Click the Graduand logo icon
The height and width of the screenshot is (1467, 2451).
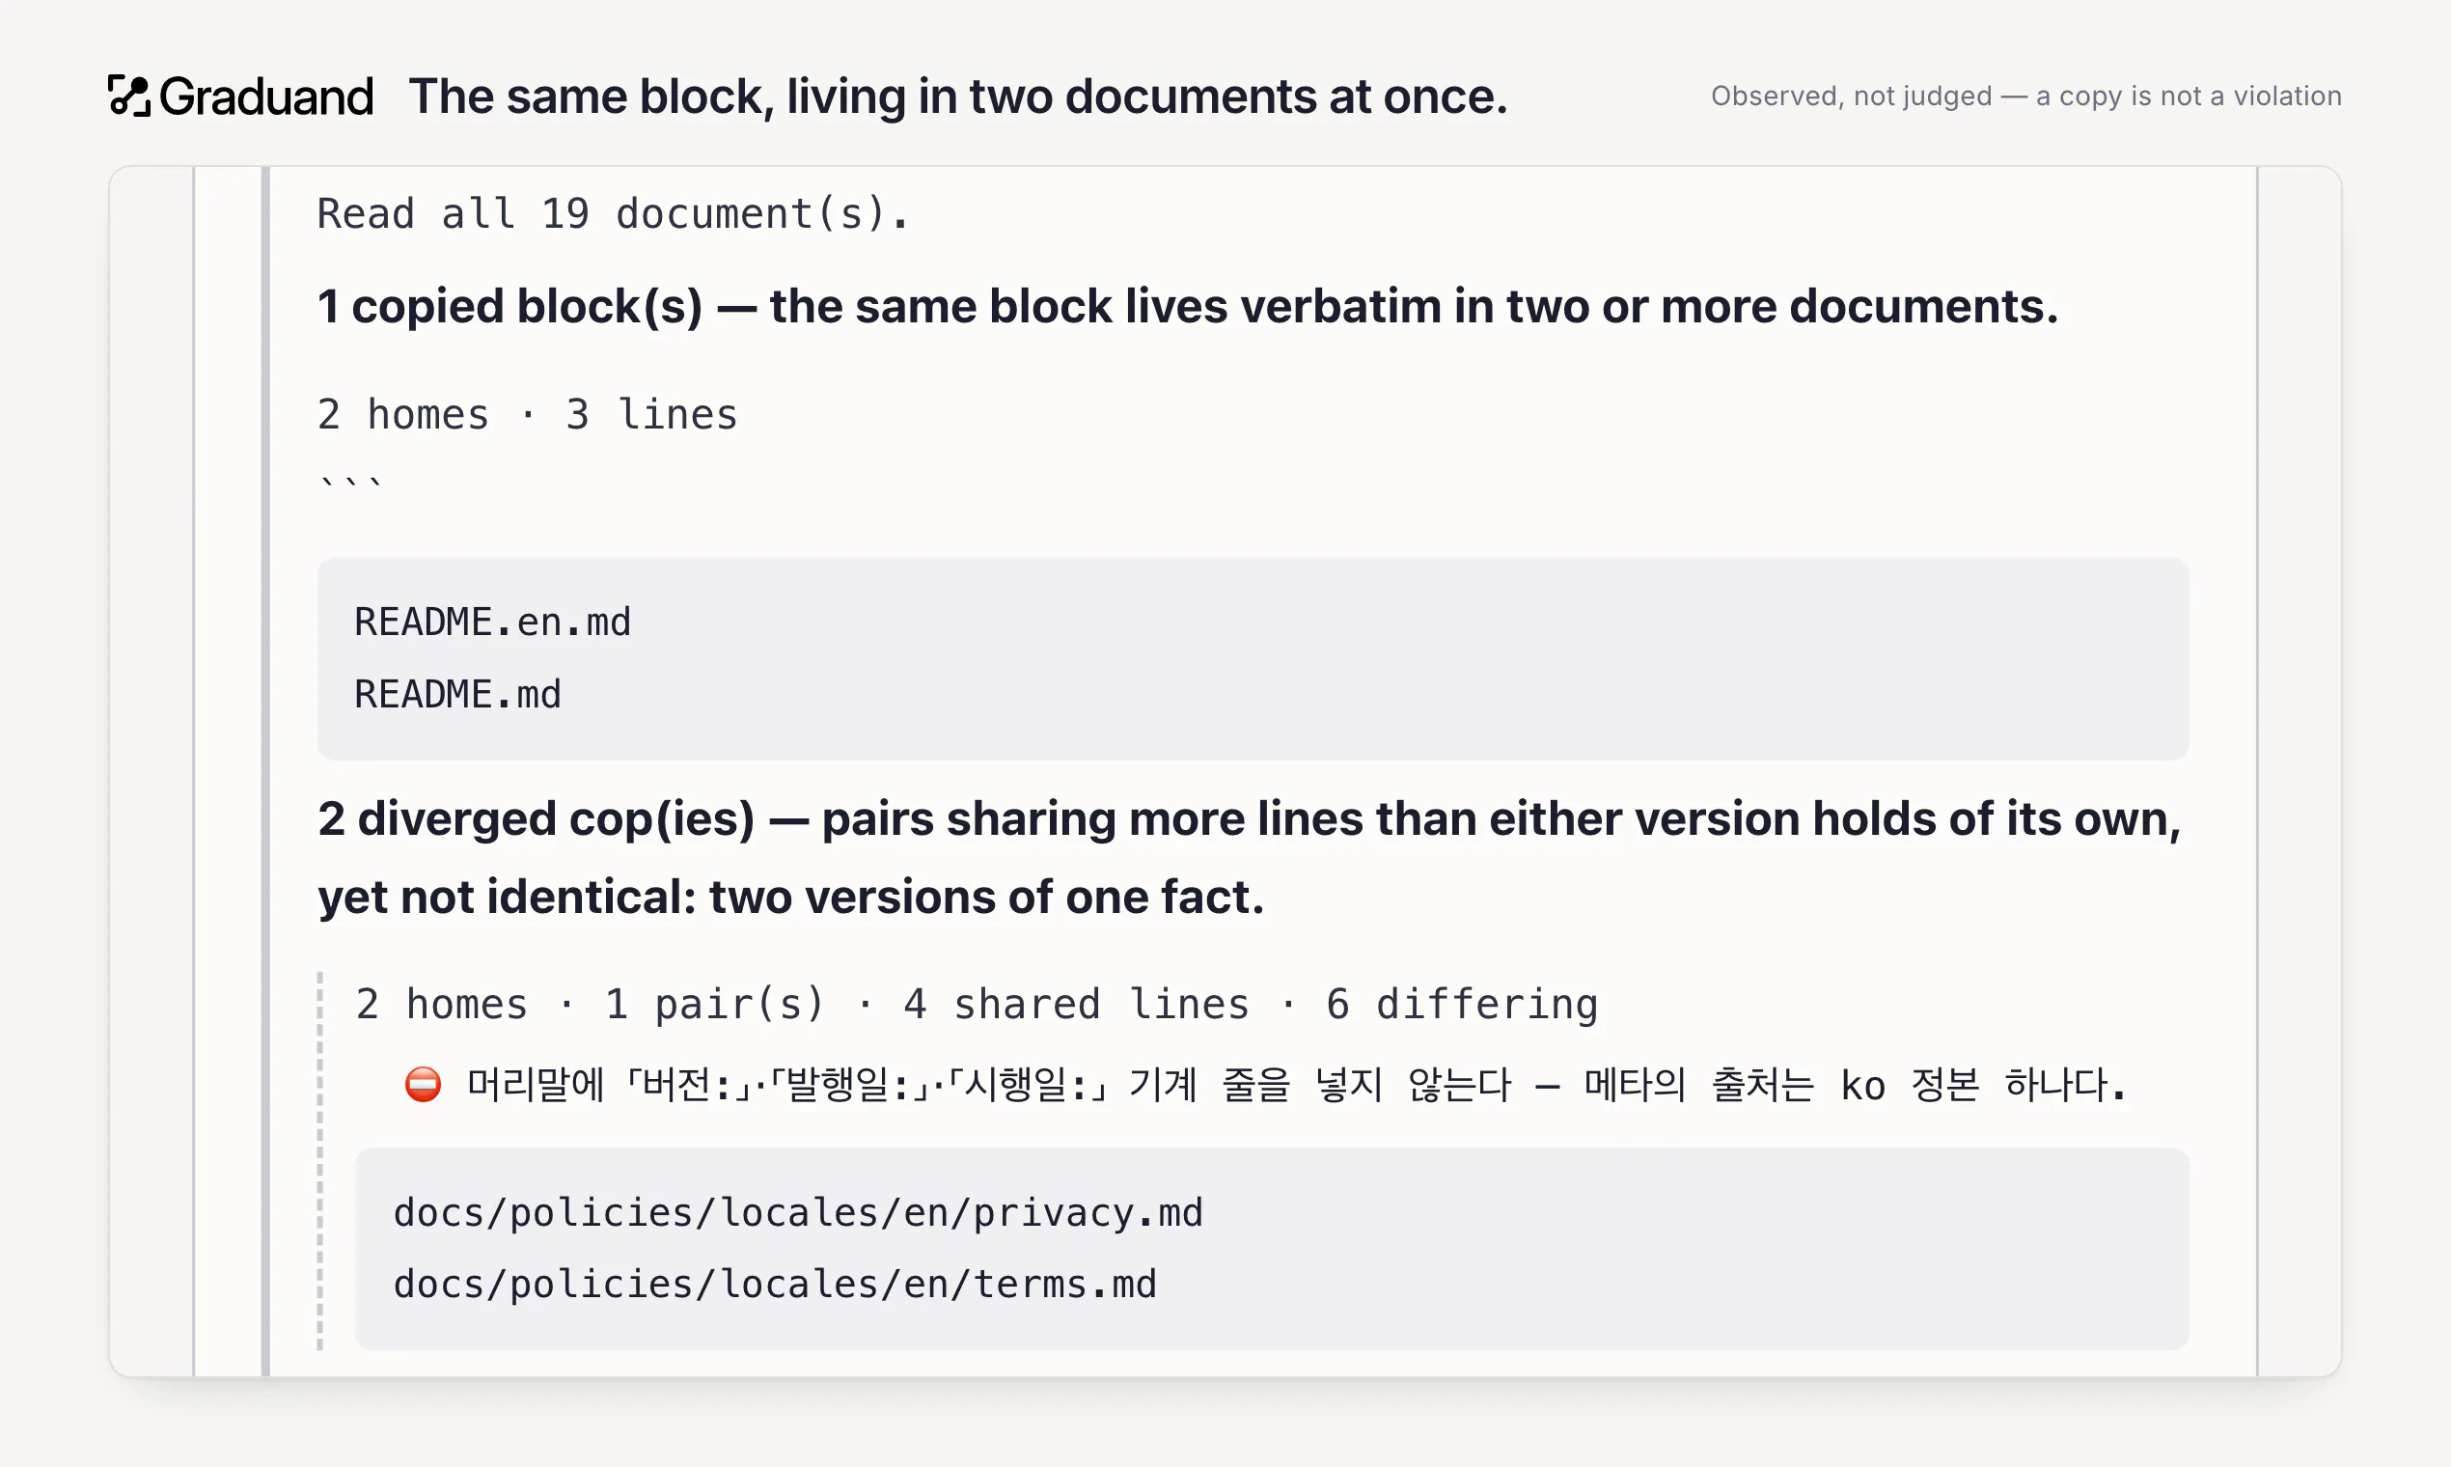[x=128, y=96]
